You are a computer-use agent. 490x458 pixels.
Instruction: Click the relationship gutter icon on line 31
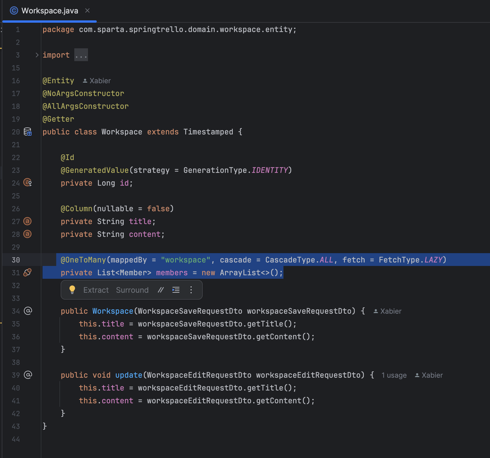(x=27, y=273)
